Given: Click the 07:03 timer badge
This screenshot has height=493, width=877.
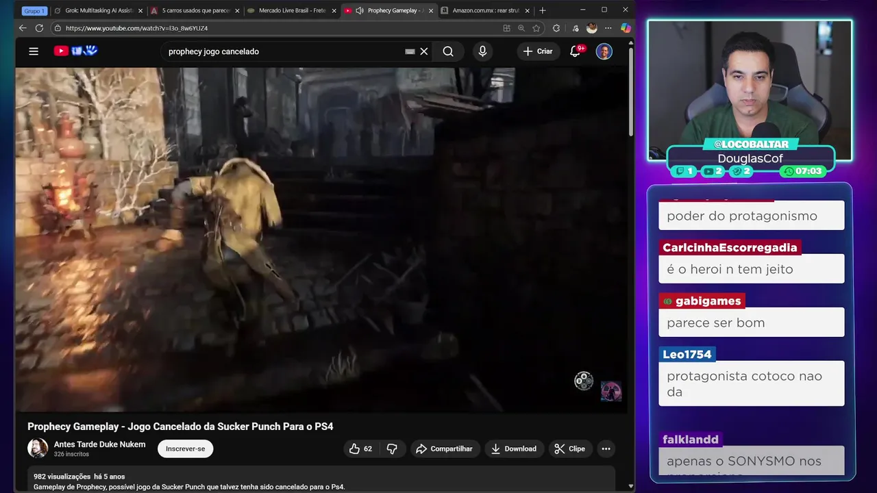Looking at the screenshot, I should pyautogui.click(x=803, y=171).
